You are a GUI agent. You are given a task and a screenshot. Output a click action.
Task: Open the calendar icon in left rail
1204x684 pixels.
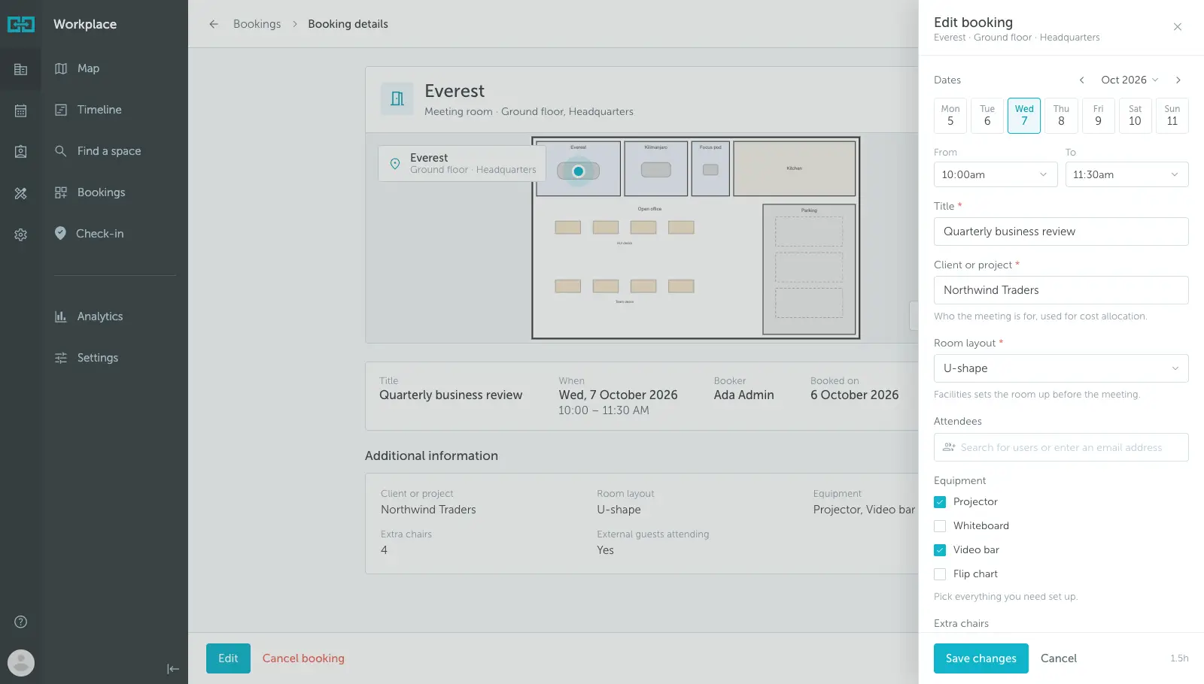pos(21,111)
